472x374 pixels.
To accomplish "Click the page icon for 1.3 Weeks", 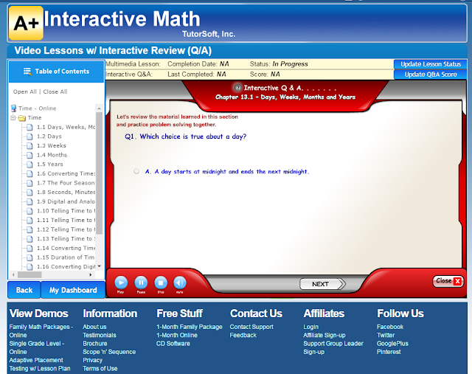I will coord(29,146).
